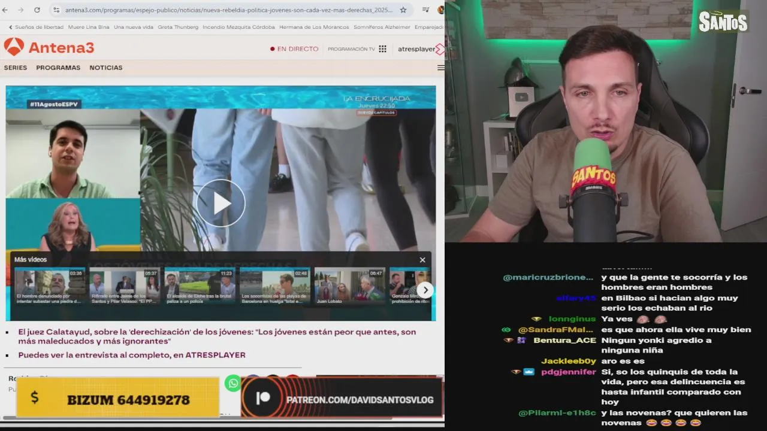Click chat username '@maricruzbrione...'
Viewport: 767px width, 431px height.
point(548,277)
